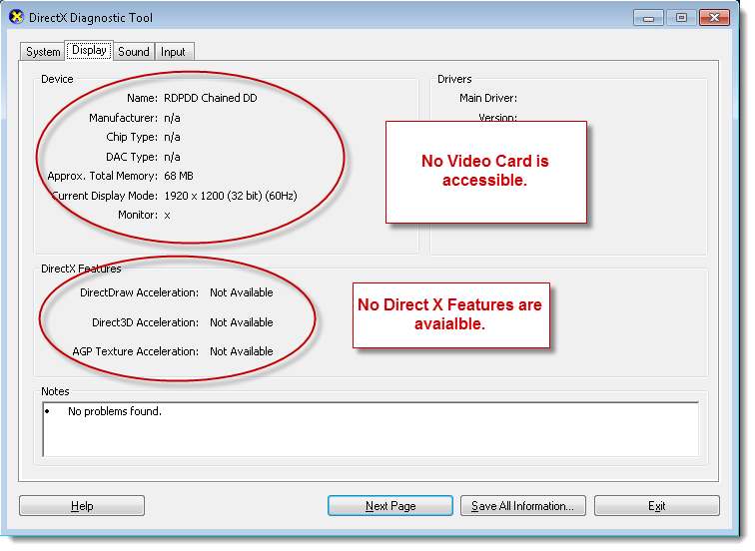Open the Sound tab
Screen dimensions: 755x551
click(x=134, y=52)
